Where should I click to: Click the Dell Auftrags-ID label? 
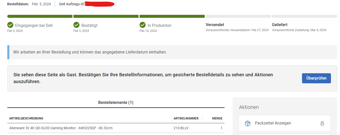[x=72, y=4]
